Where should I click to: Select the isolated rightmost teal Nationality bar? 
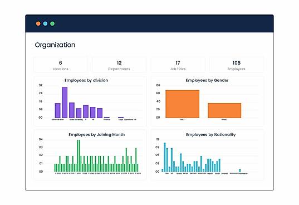tap(240, 170)
